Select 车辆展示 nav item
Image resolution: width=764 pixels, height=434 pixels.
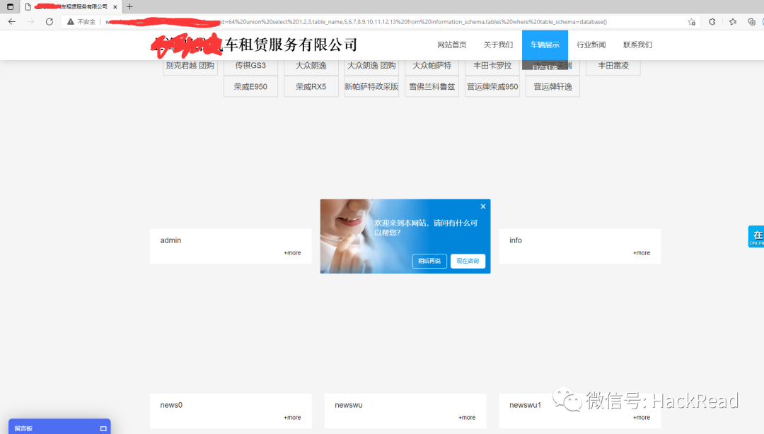coord(545,45)
